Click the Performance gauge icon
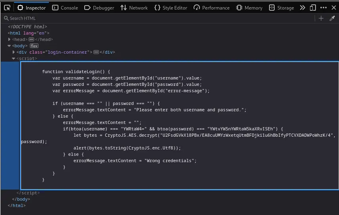The width and height of the screenshot is (339, 215). [197, 8]
